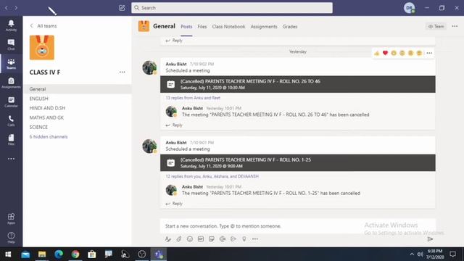
Task: Open the Assignments tab
Action: [x=264, y=27]
